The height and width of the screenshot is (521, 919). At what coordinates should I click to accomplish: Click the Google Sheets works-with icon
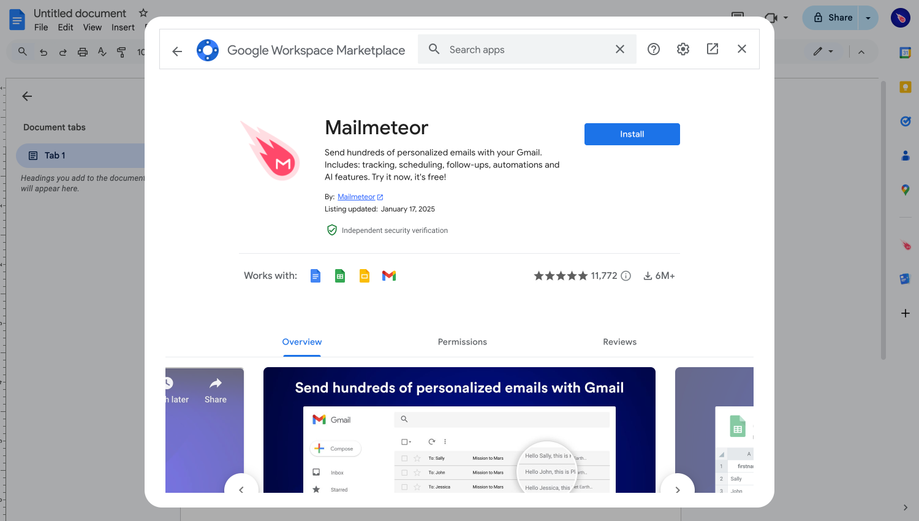(x=340, y=276)
